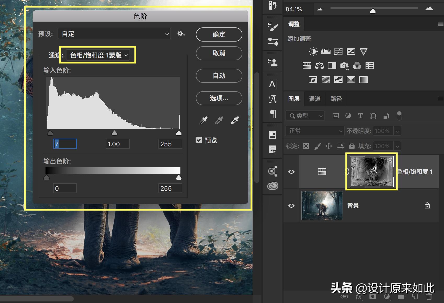Open the Character panel icon
Viewport: 444px width, 303px height.
(x=273, y=84)
